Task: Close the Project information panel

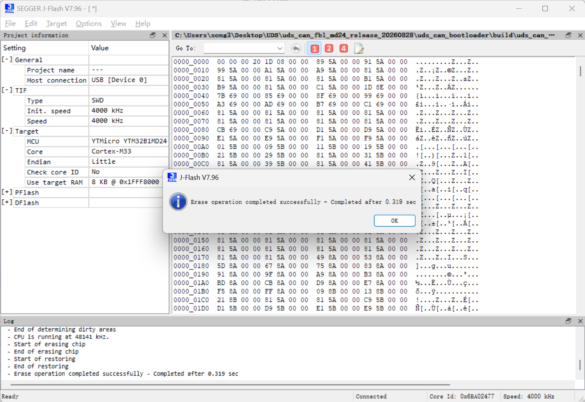Action: [164, 35]
